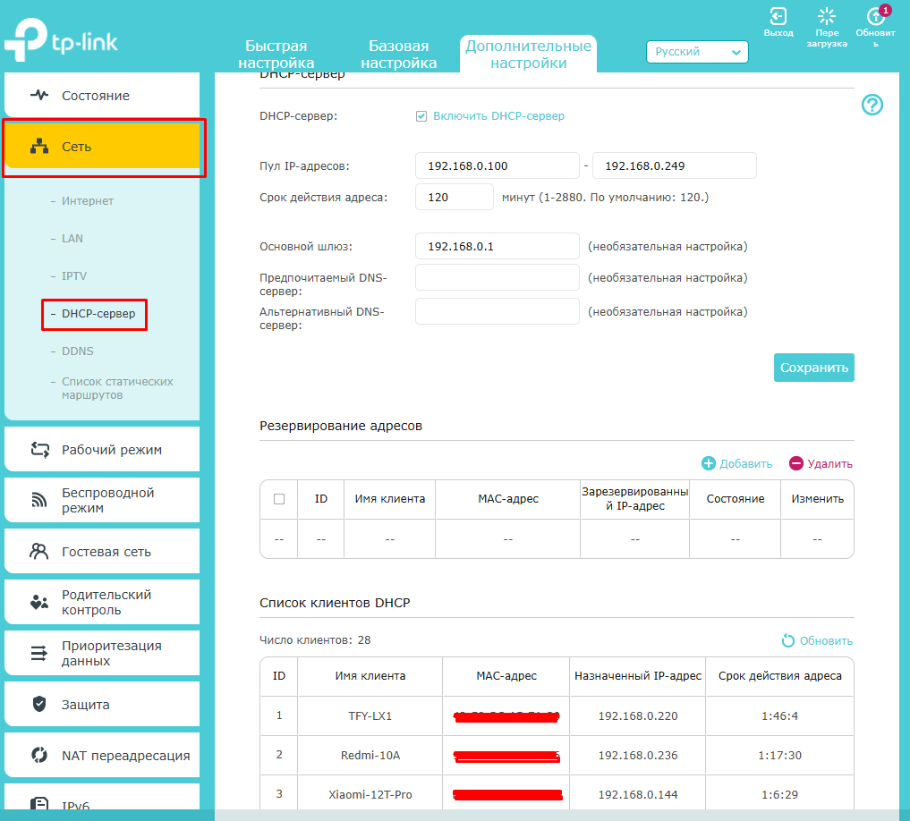910x821 pixels.
Task: Expand Гостевая сеть menu
Action: pos(102,551)
